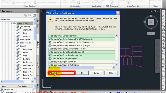Click the N compass direction on ViewCube
The width and height of the screenshot is (166, 93).
tap(151, 16)
